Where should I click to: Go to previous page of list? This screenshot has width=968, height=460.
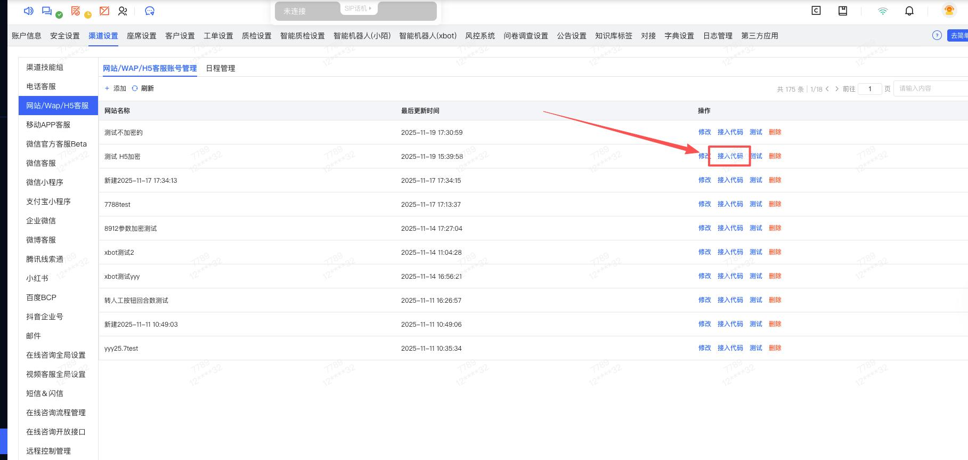pyautogui.click(x=827, y=88)
